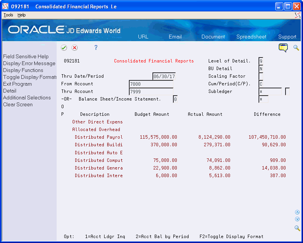Viewport: 303px width, 243px height.
Task: Click the red X cancel icon
Action: 75,48
